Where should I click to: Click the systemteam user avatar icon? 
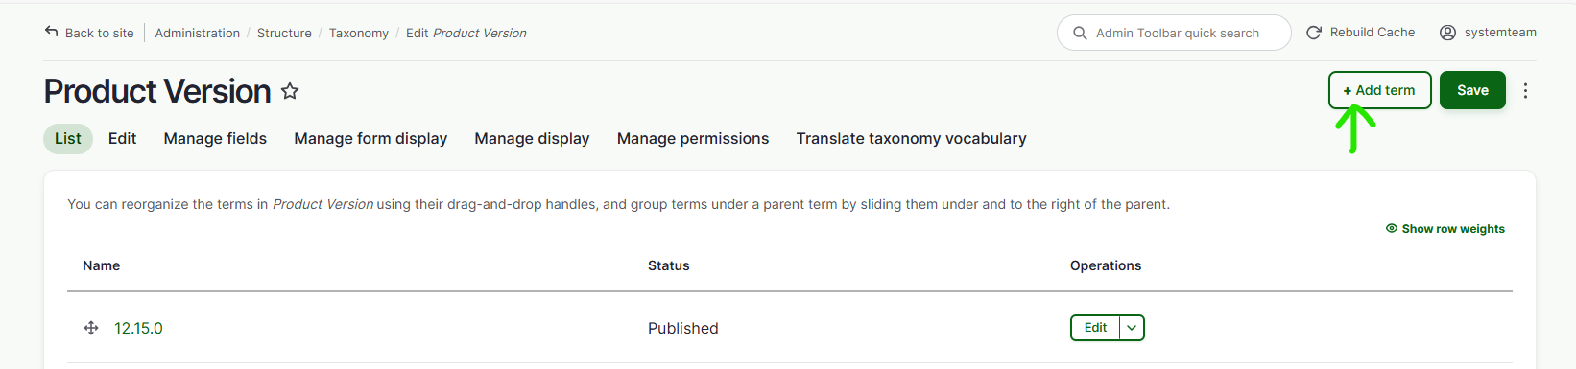[1447, 33]
